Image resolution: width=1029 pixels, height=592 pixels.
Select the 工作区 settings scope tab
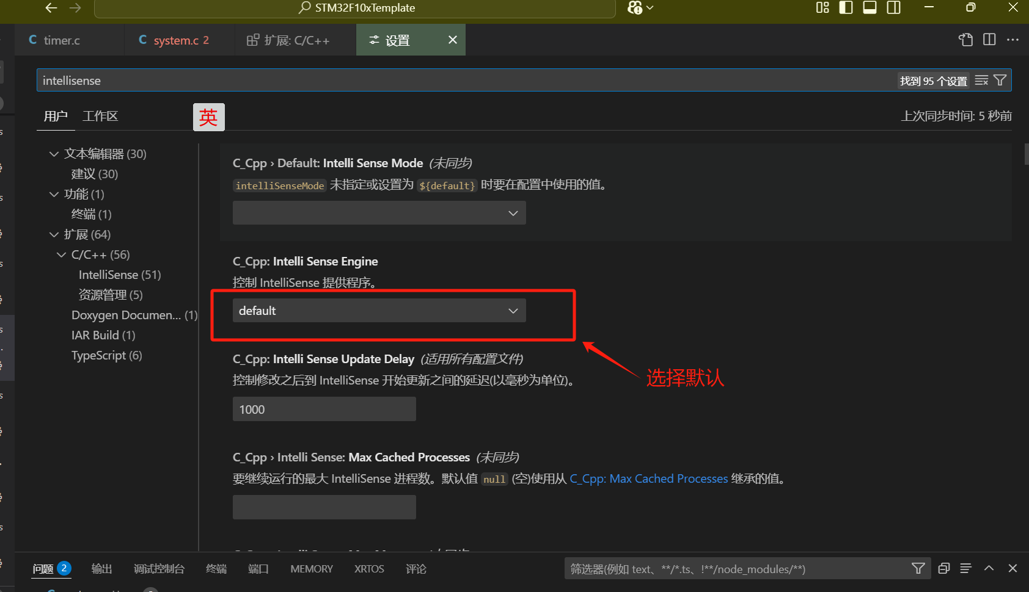(100, 116)
